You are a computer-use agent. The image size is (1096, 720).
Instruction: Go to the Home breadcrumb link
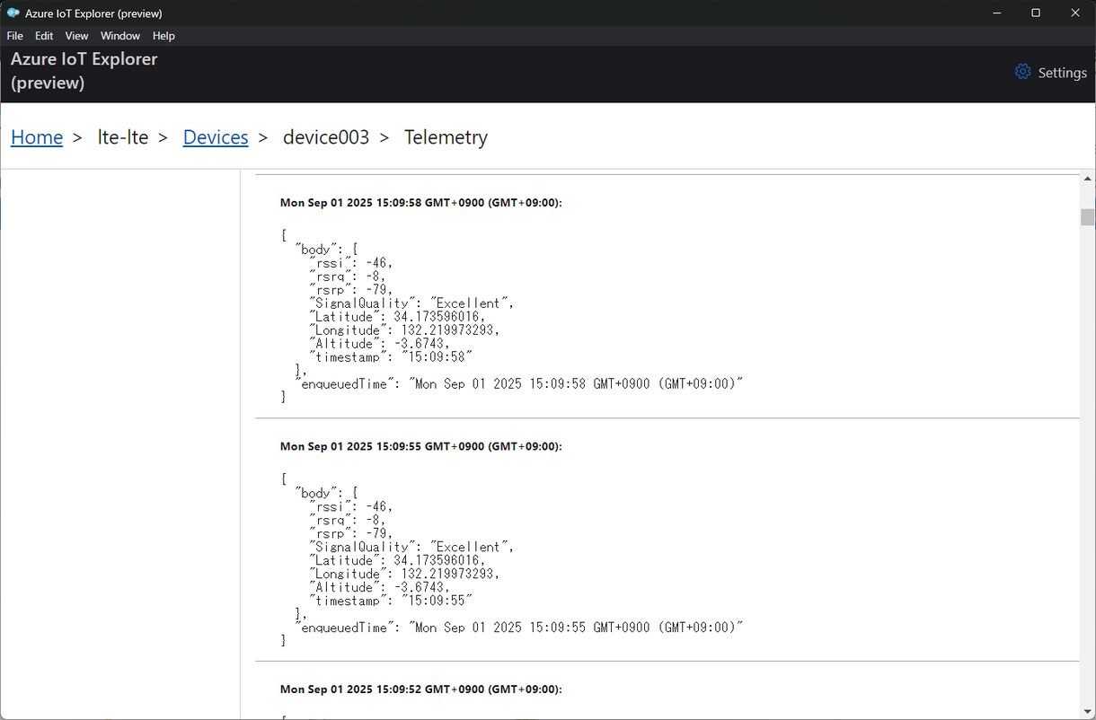[x=37, y=137]
